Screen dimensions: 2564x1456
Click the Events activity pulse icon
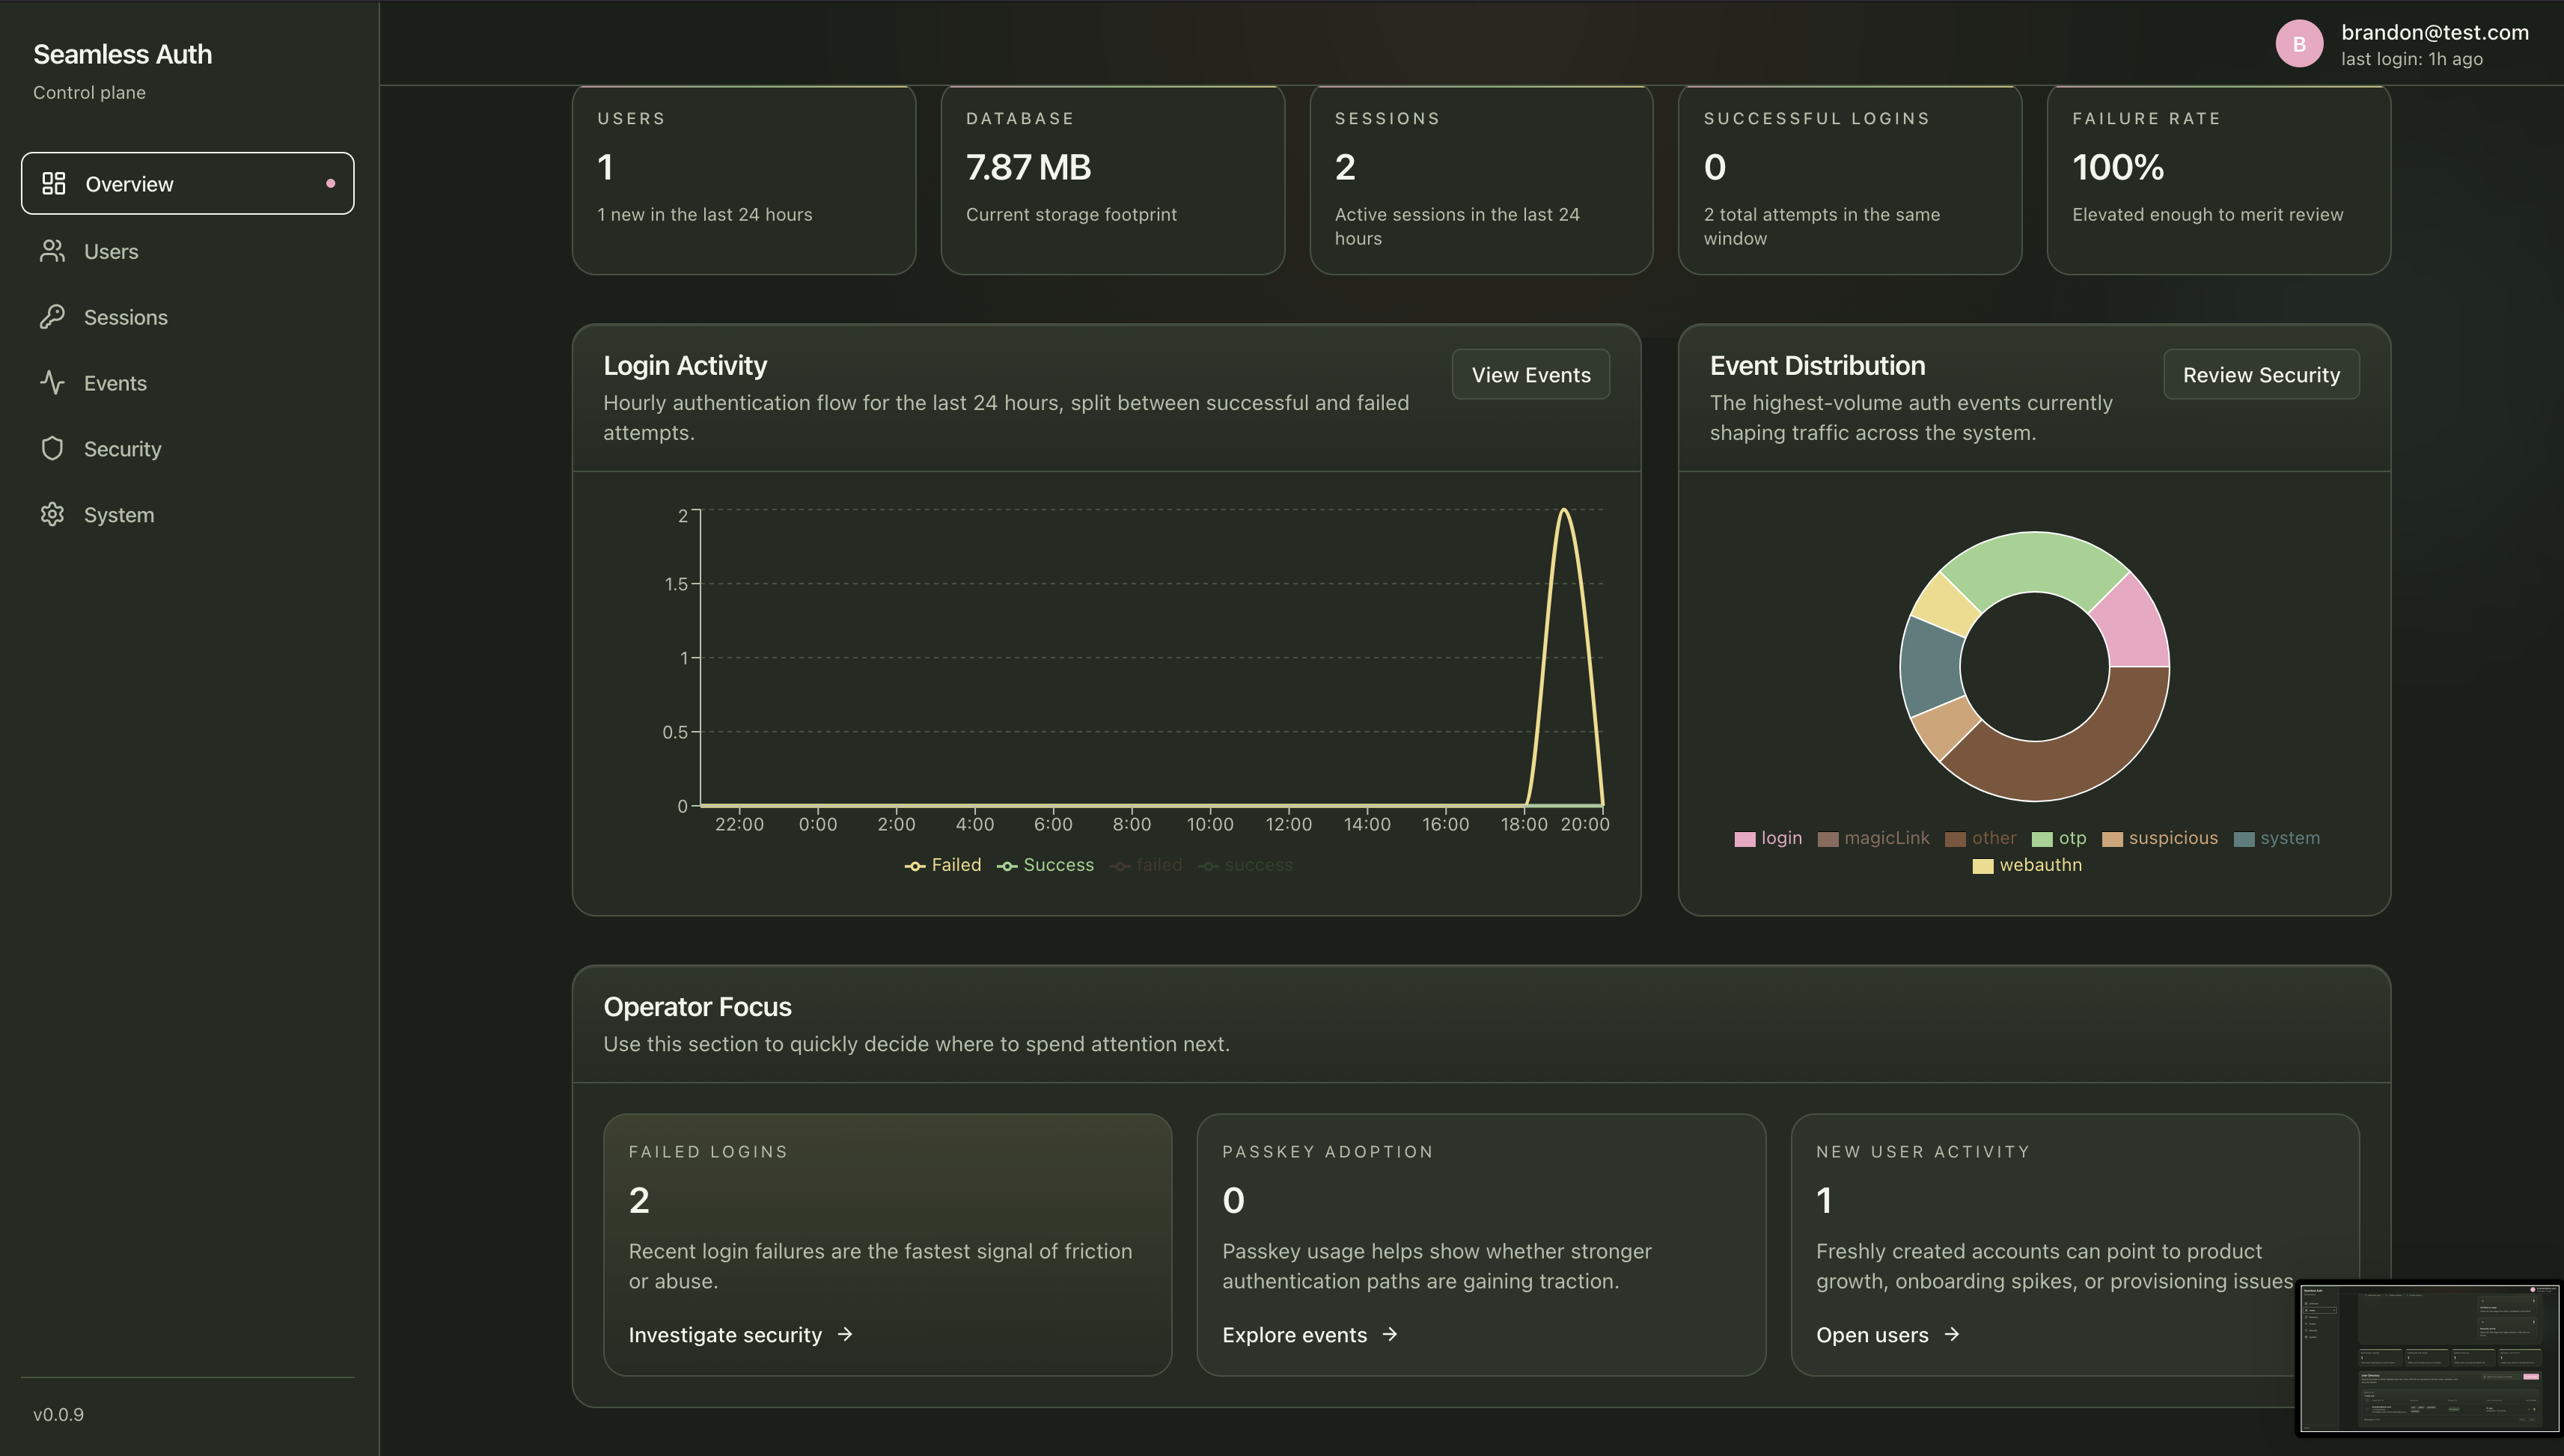click(52, 382)
